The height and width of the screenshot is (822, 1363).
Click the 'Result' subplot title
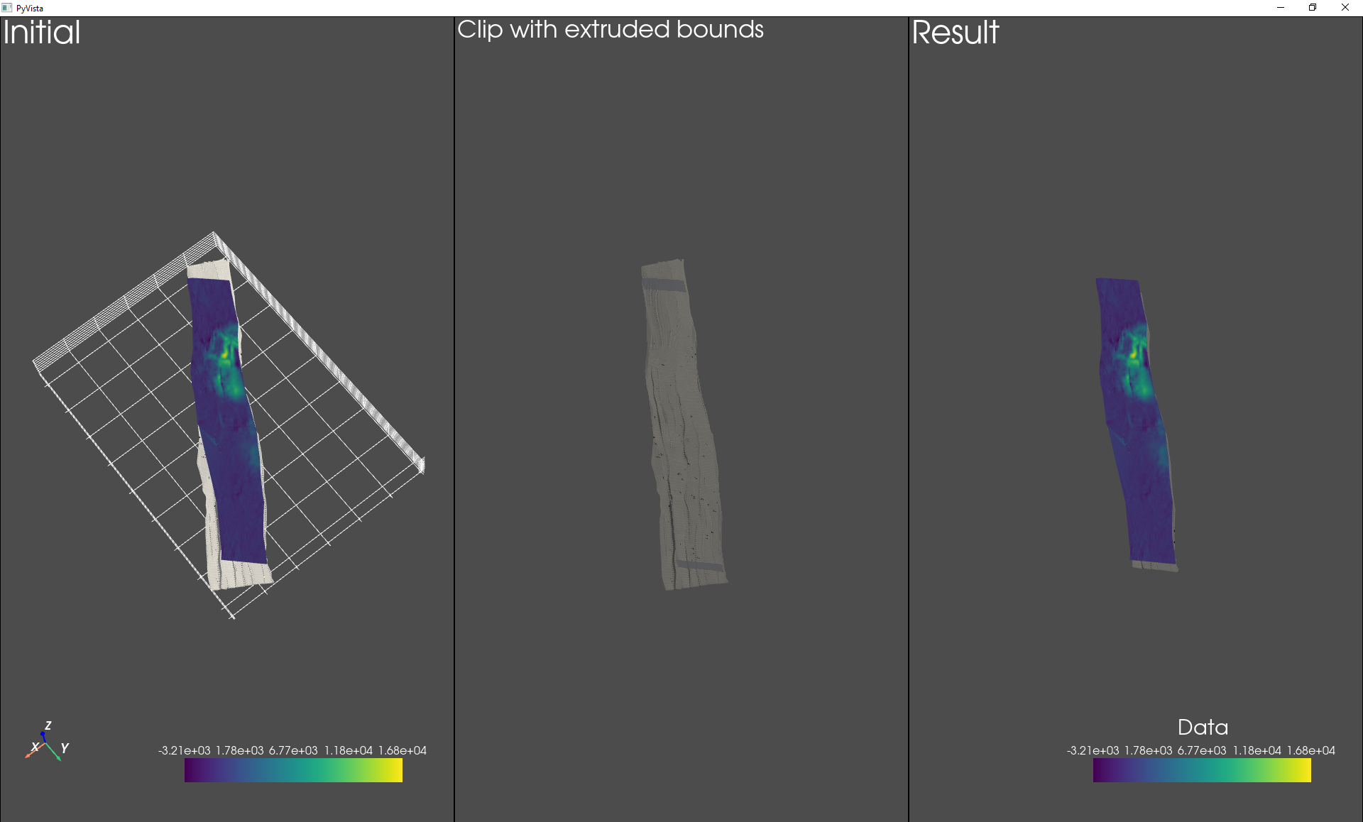(955, 33)
